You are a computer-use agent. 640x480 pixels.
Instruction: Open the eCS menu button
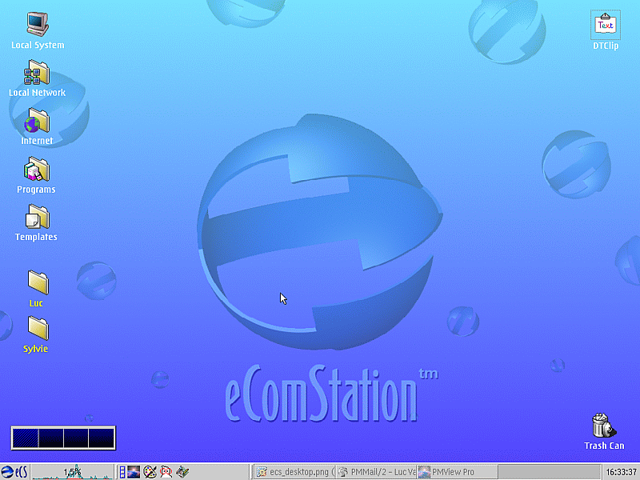click(x=14, y=472)
